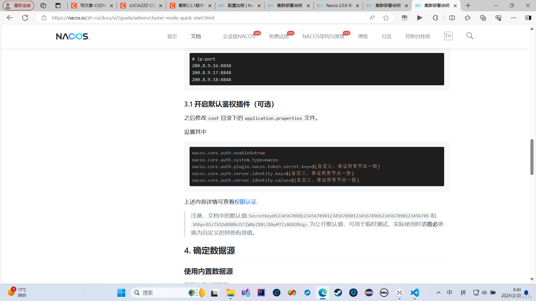Viewport: 536px width, 301px height.
Task: Open the Windows Start menu
Action: click(x=121, y=293)
